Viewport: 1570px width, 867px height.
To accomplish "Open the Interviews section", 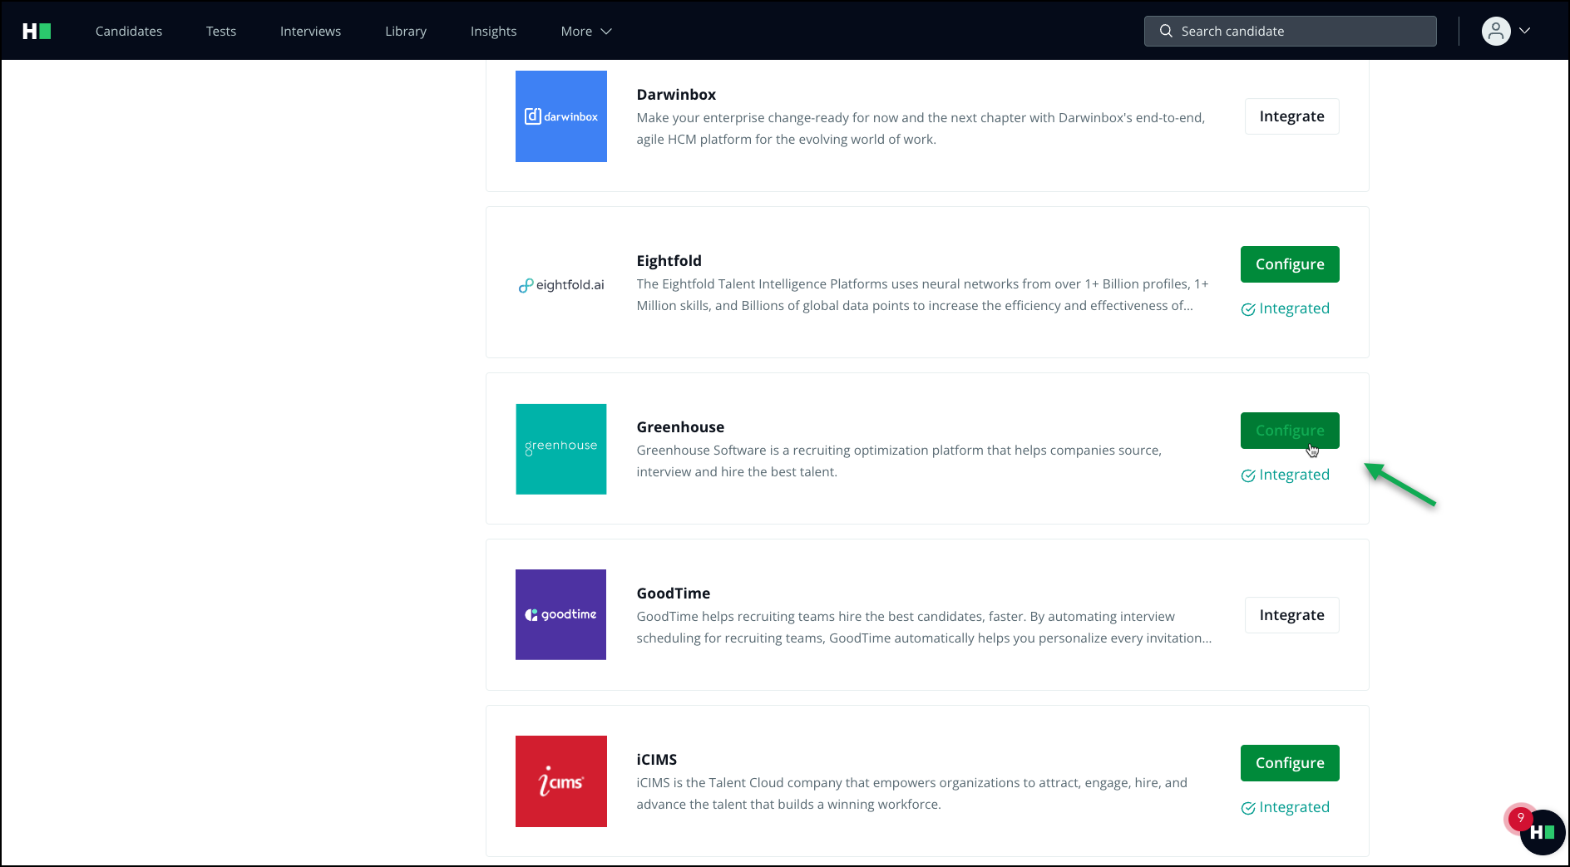I will pyautogui.click(x=310, y=31).
